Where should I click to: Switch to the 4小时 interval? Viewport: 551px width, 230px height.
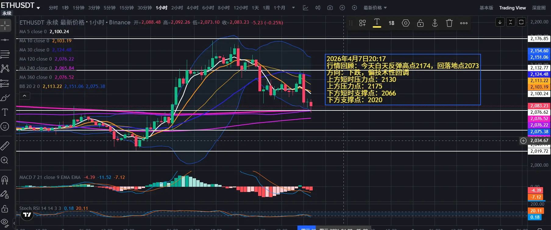pos(193,8)
